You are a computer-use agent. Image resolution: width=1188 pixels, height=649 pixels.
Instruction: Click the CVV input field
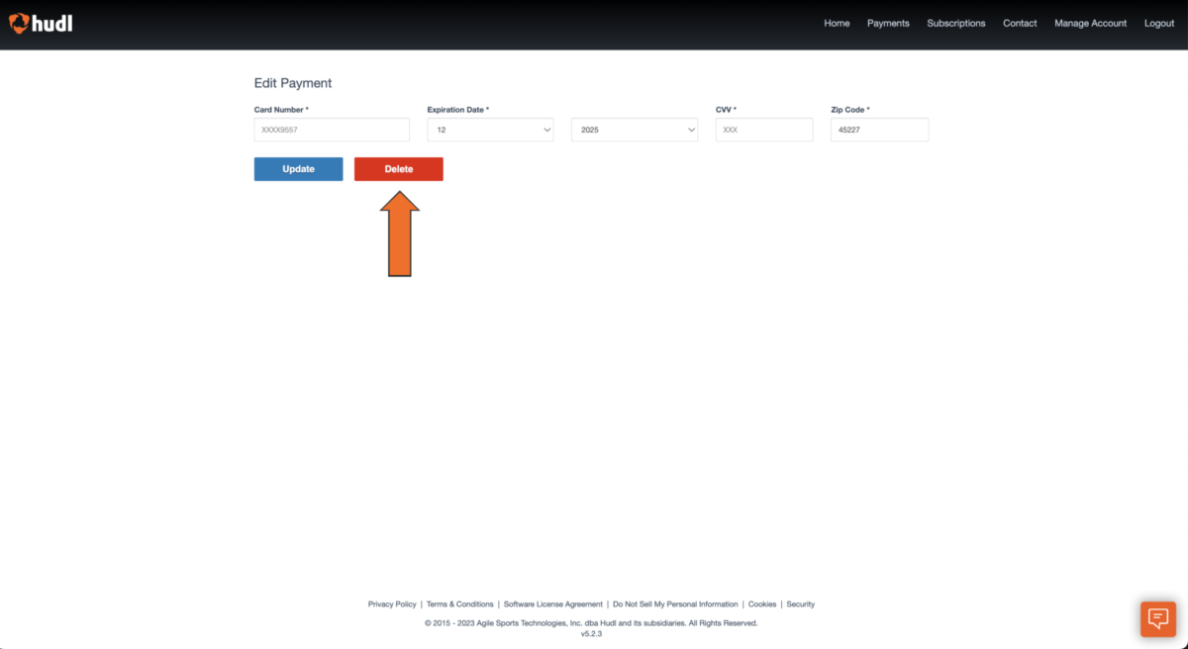(763, 129)
